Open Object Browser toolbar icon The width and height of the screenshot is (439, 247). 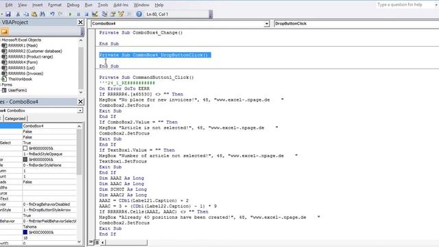[121, 14]
